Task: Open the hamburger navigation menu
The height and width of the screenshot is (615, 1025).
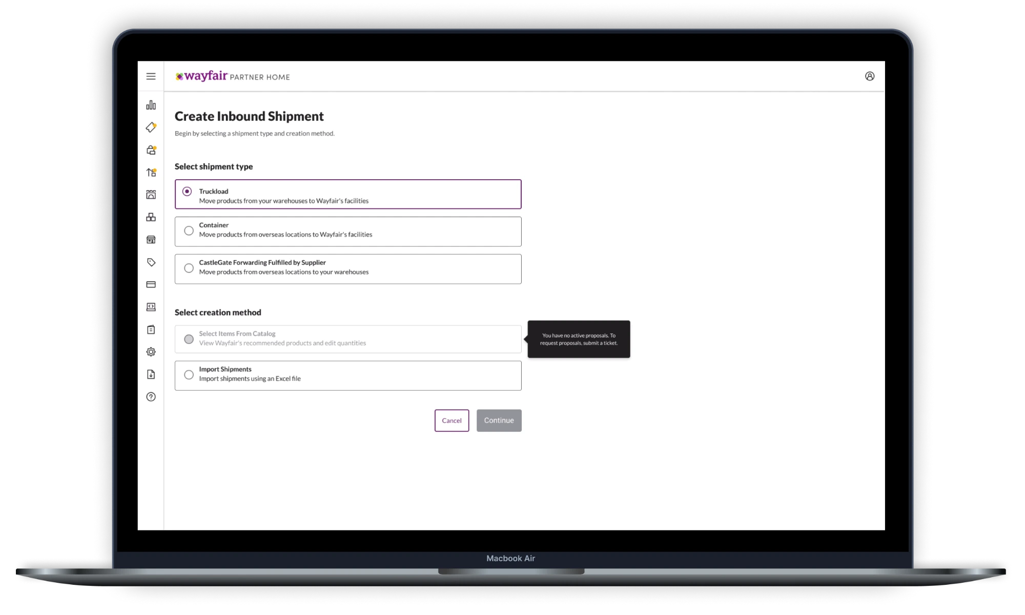Action: (x=151, y=76)
